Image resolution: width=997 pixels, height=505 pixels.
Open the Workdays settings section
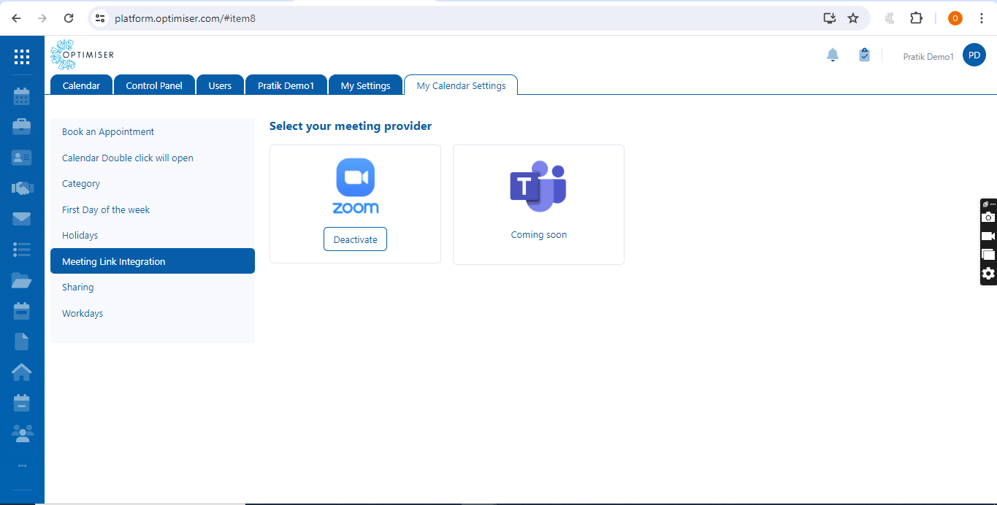pos(83,313)
